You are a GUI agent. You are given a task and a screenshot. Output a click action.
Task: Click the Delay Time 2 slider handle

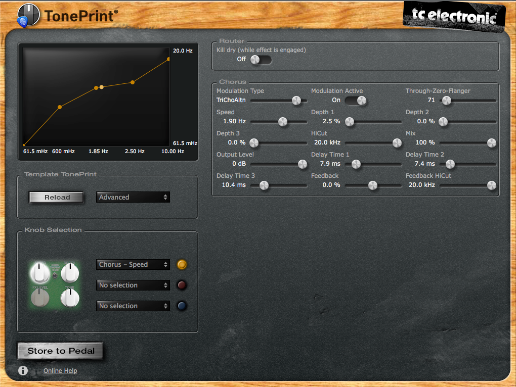(x=450, y=164)
